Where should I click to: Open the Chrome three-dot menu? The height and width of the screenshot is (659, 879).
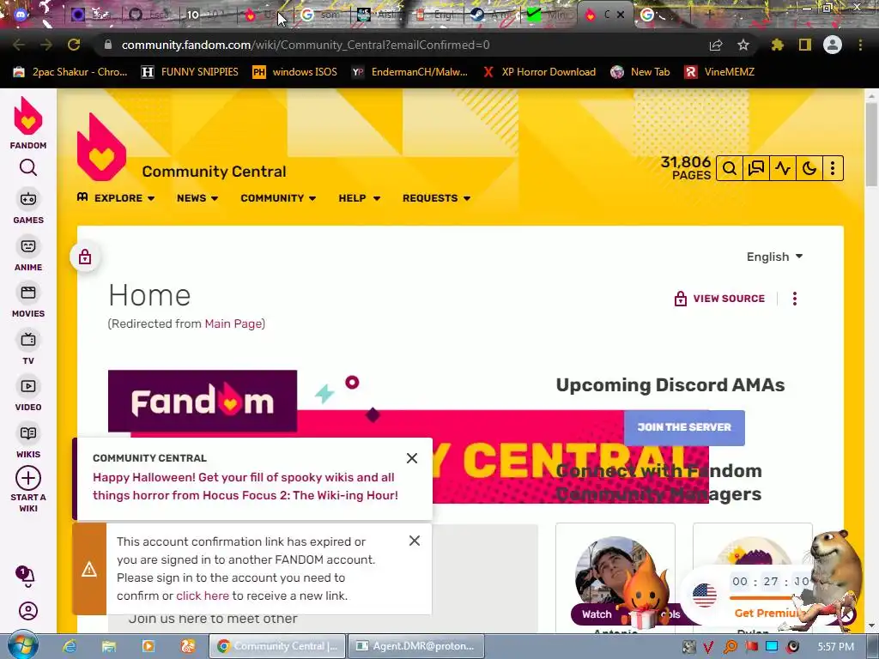pyautogui.click(x=860, y=45)
